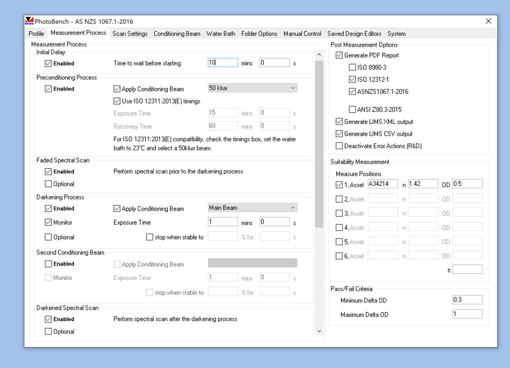Image resolution: width=510 pixels, height=368 pixels.
Task: Uncheck Use ISO 12311:2013(E) timings
Action: tap(117, 101)
